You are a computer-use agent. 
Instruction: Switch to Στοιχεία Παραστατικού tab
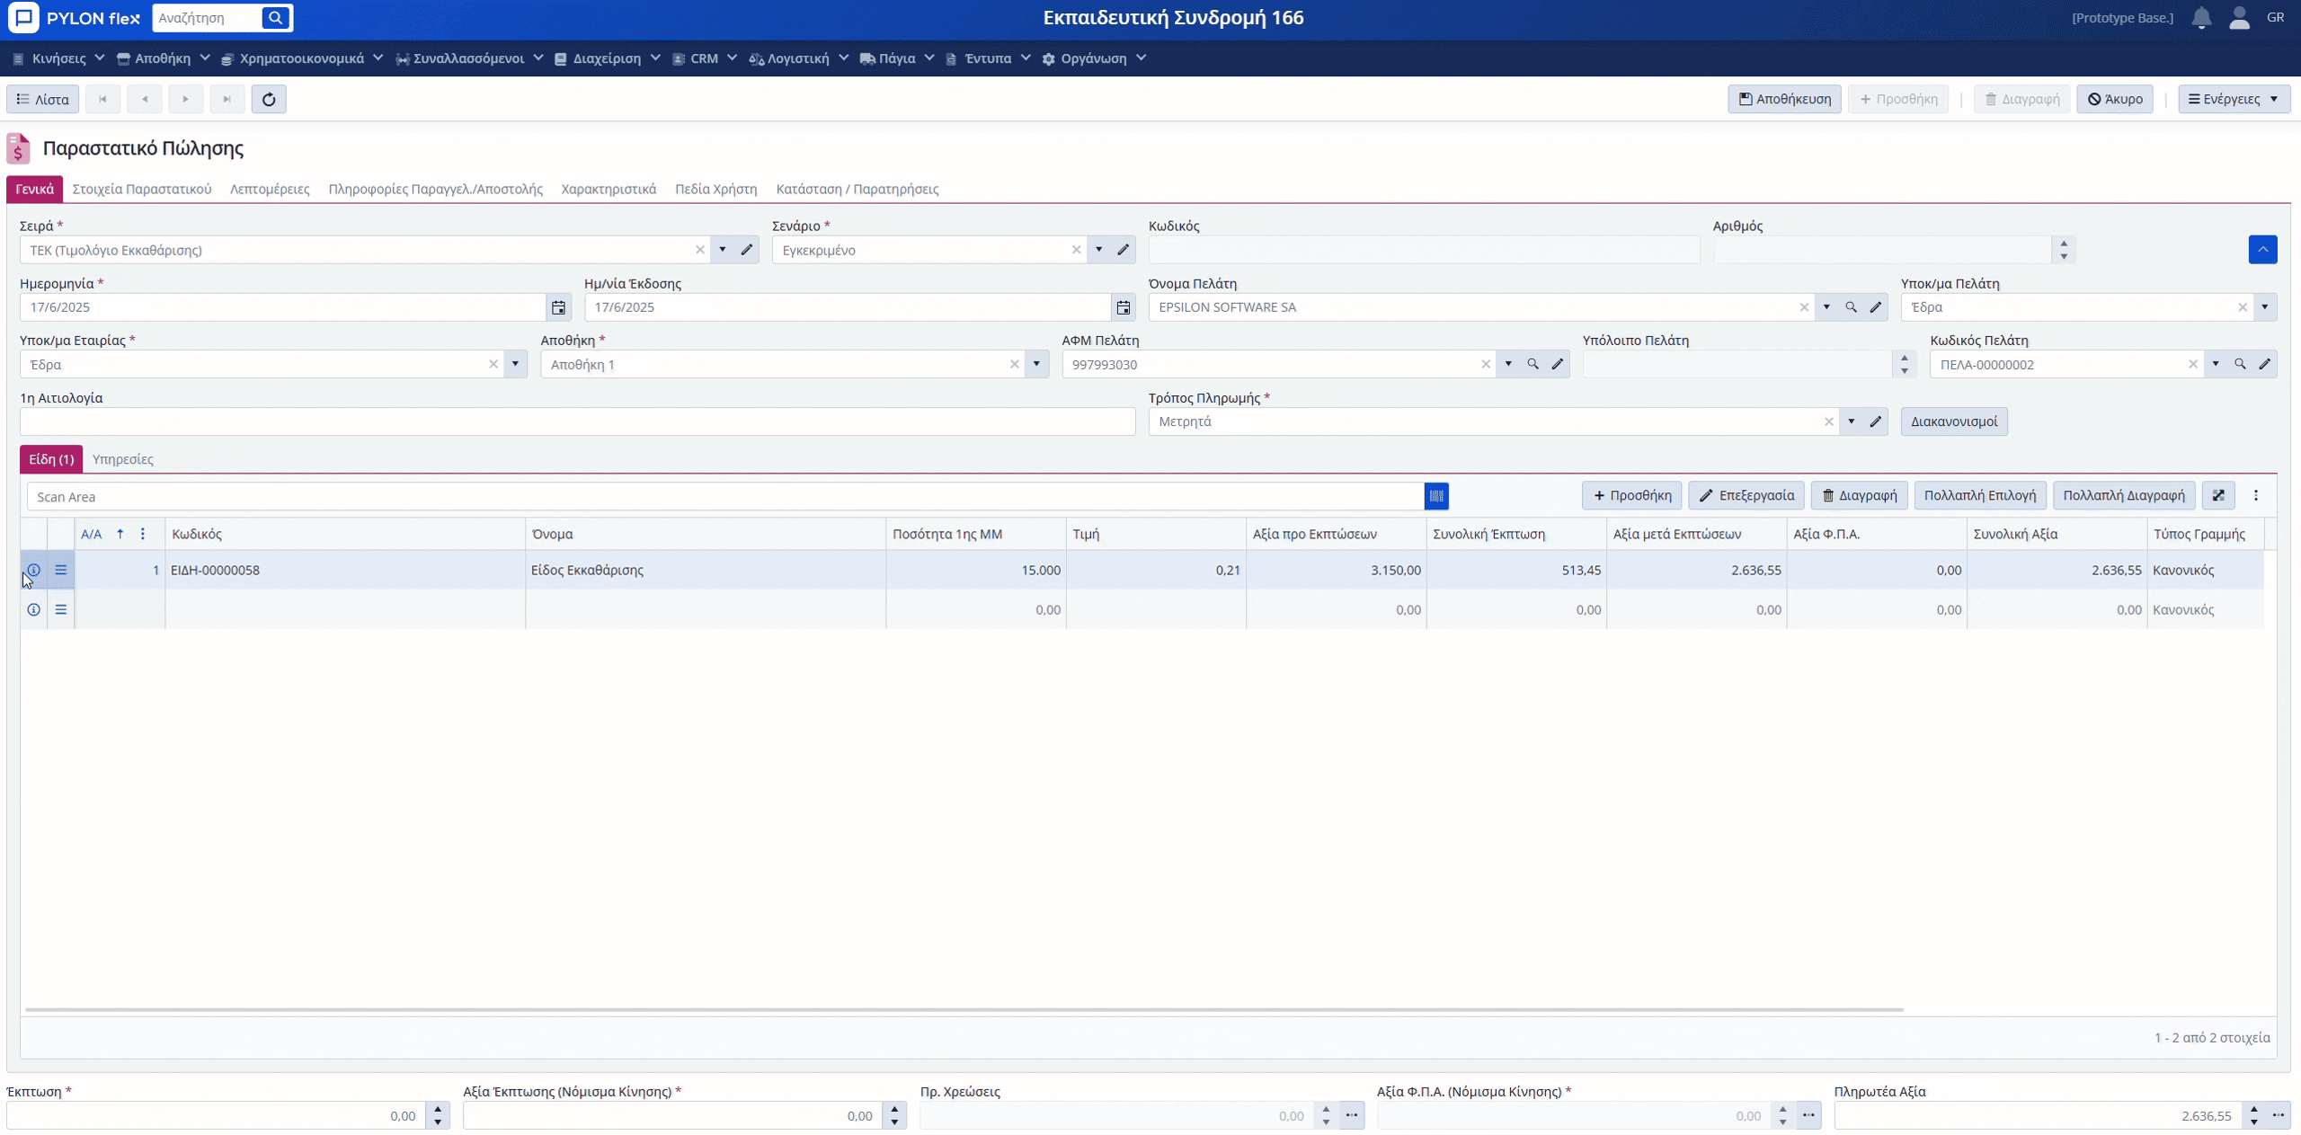pyautogui.click(x=142, y=189)
